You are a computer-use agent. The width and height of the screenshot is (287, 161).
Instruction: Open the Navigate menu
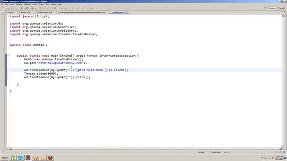pyautogui.click(x=27, y=4)
